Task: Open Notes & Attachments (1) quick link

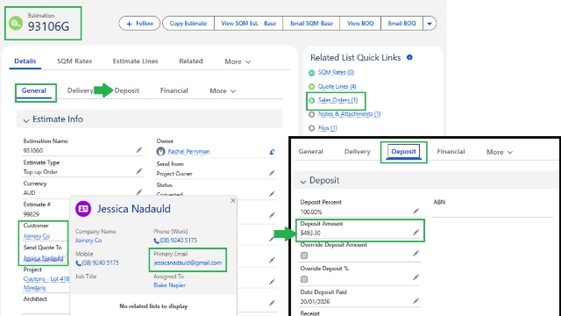Action: pyautogui.click(x=349, y=114)
